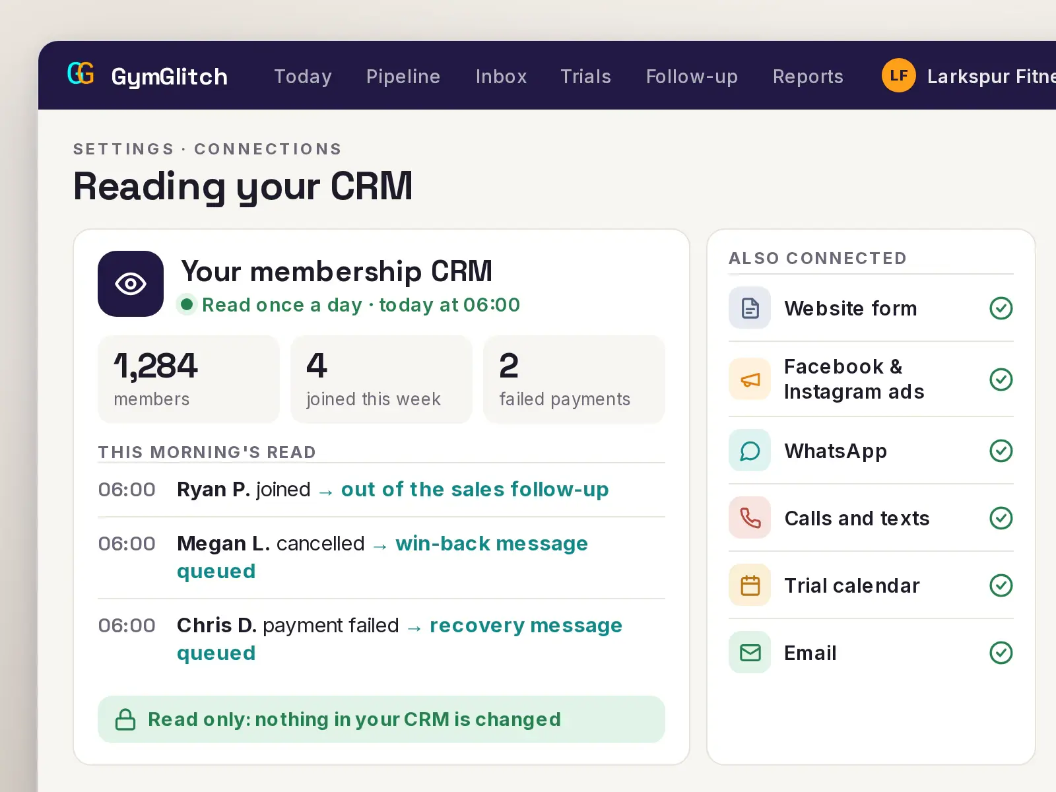
Task: Select the Follow-up tab
Action: (692, 77)
